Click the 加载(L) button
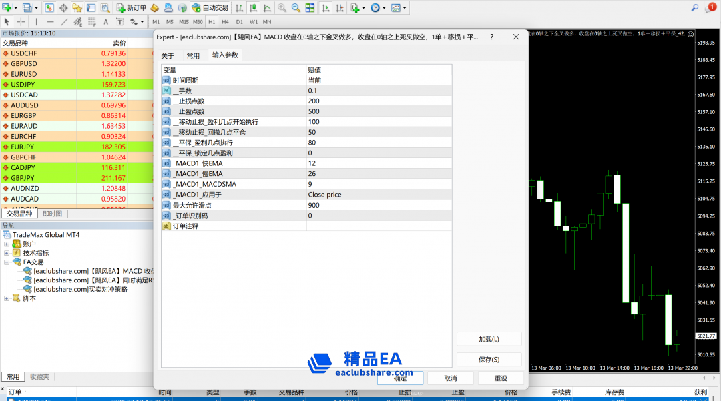721x401 pixels. [x=489, y=339]
